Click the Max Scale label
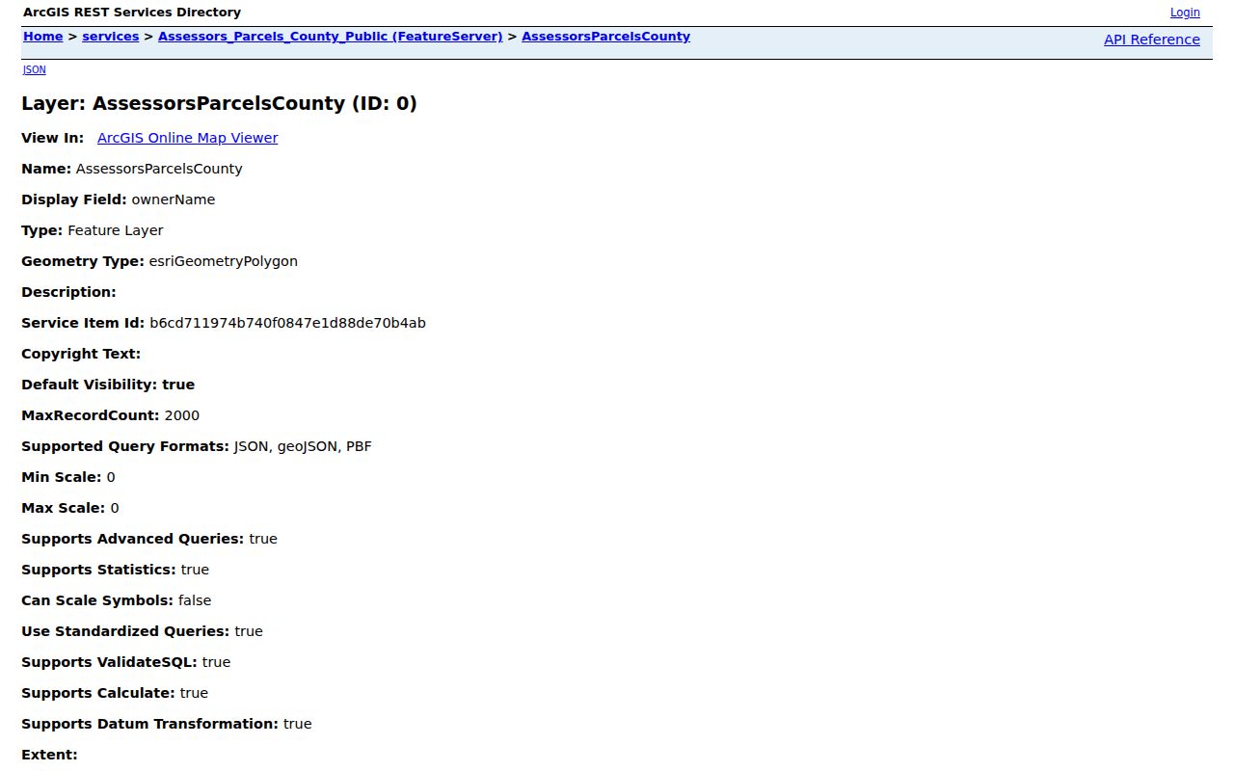1234x771 pixels. tap(64, 508)
